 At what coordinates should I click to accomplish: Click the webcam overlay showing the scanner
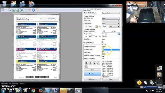(x=146, y=12)
